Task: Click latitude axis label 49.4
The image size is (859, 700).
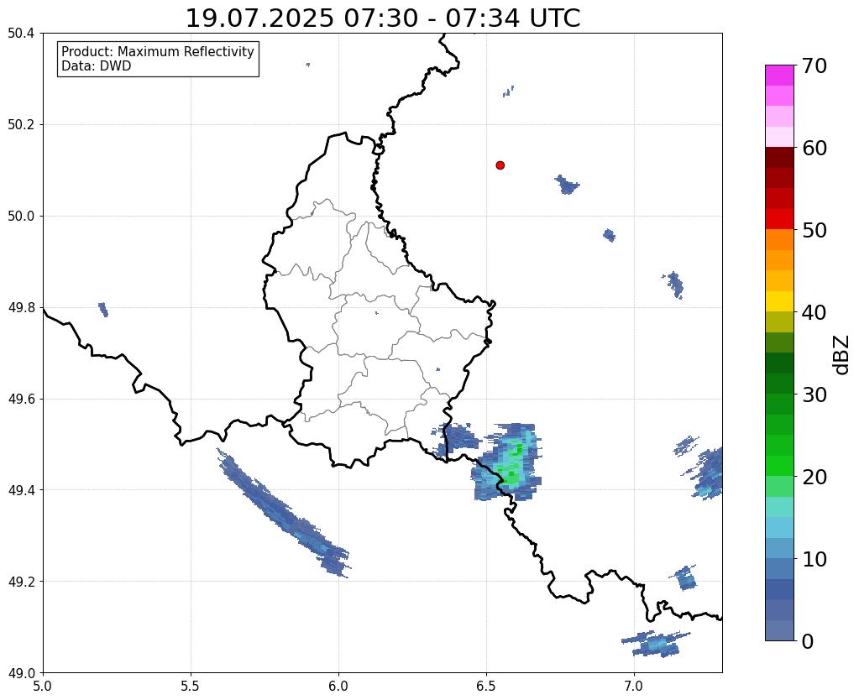Action: (x=21, y=490)
